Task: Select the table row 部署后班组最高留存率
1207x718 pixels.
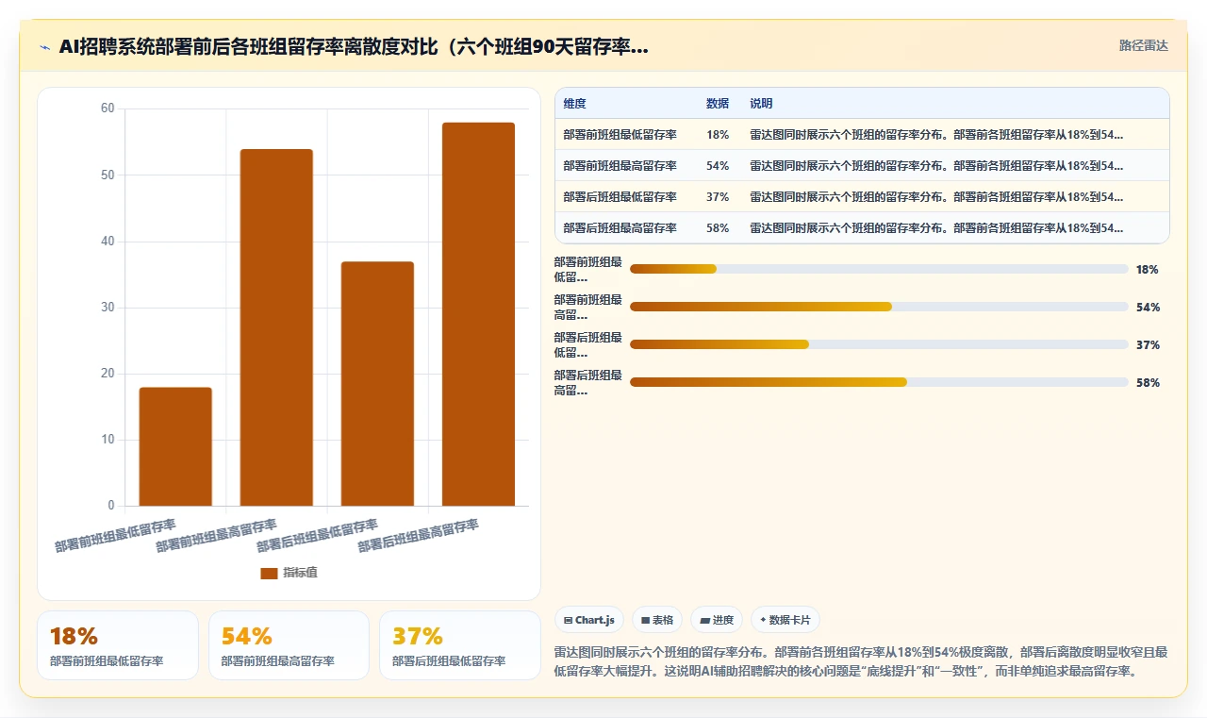Action: pyautogui.click(x=862, y=228)
